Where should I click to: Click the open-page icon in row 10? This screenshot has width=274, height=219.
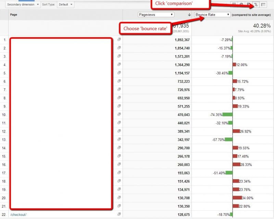[x=119, y=114]
